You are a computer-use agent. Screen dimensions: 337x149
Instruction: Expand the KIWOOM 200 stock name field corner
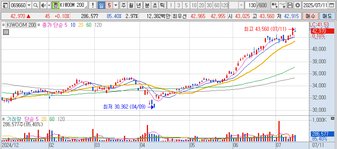(86, 7)
